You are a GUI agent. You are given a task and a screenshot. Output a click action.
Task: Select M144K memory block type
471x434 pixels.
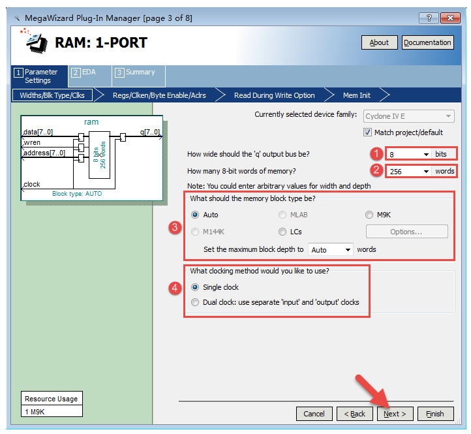coord(195,232)
